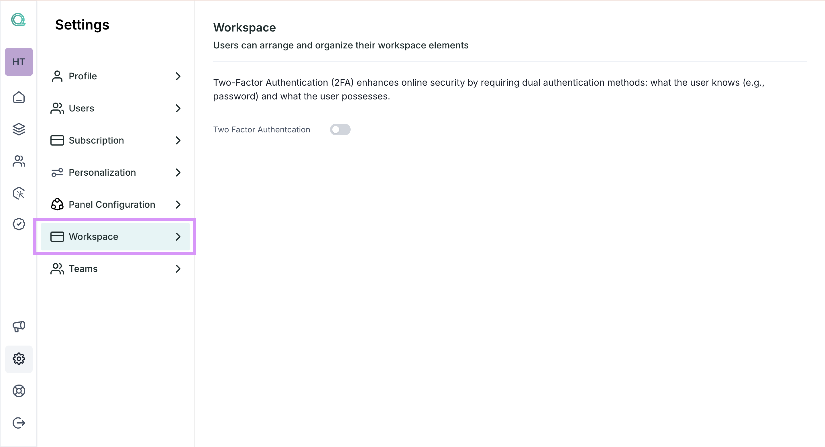Click the workspace elements subtitle text

(x=341, y=45)
